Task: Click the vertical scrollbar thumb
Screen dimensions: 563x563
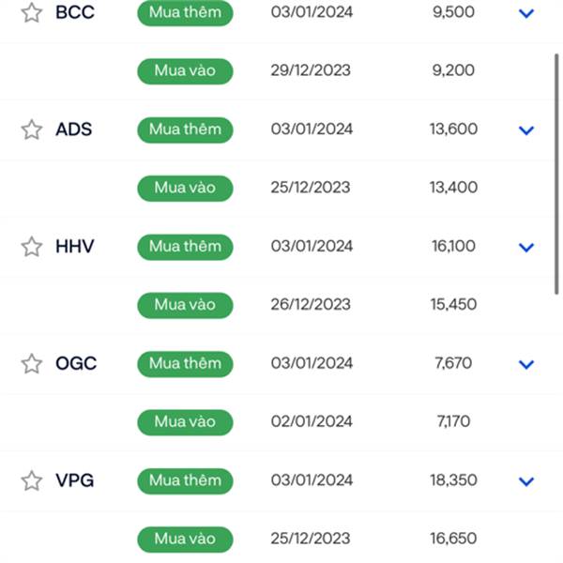Action: (556, 175)
